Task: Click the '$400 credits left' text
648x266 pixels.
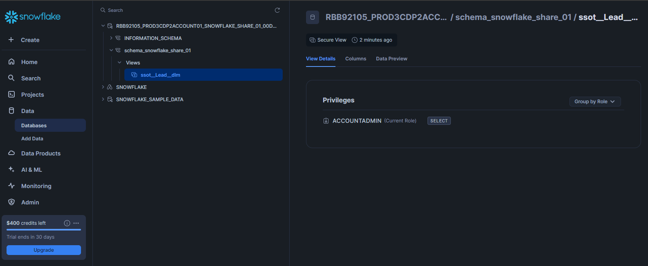Action: click(x=26, y=223)
